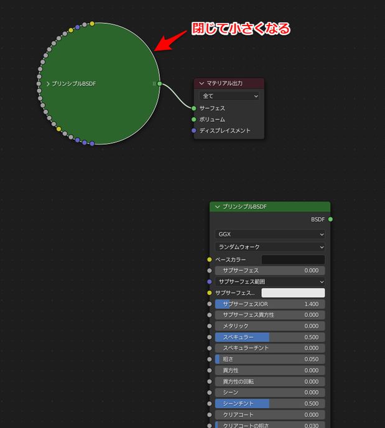Click the ボリューム input socket
385x428 pixels.
[193, 119]
